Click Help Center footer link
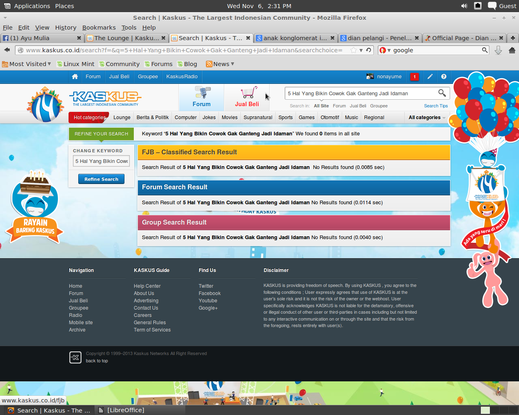 pos(147,286)
